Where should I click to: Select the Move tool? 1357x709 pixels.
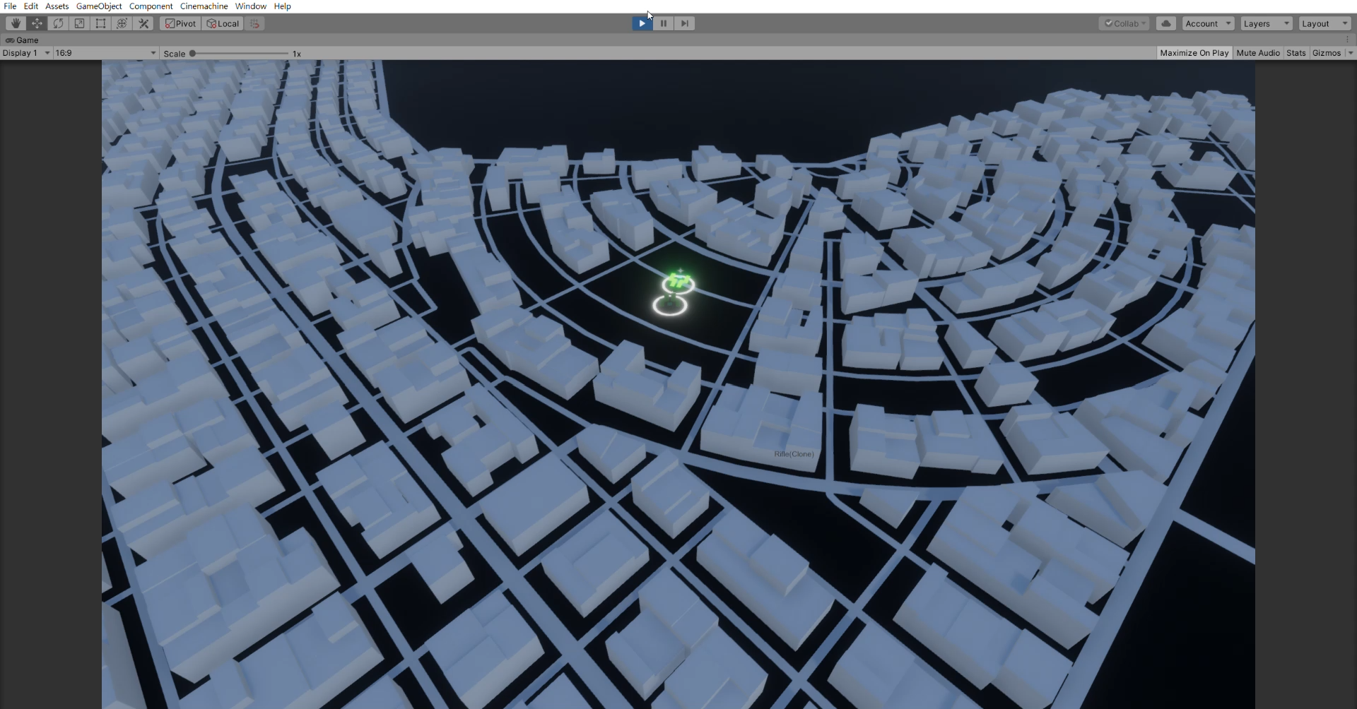(x=37, y=23)
